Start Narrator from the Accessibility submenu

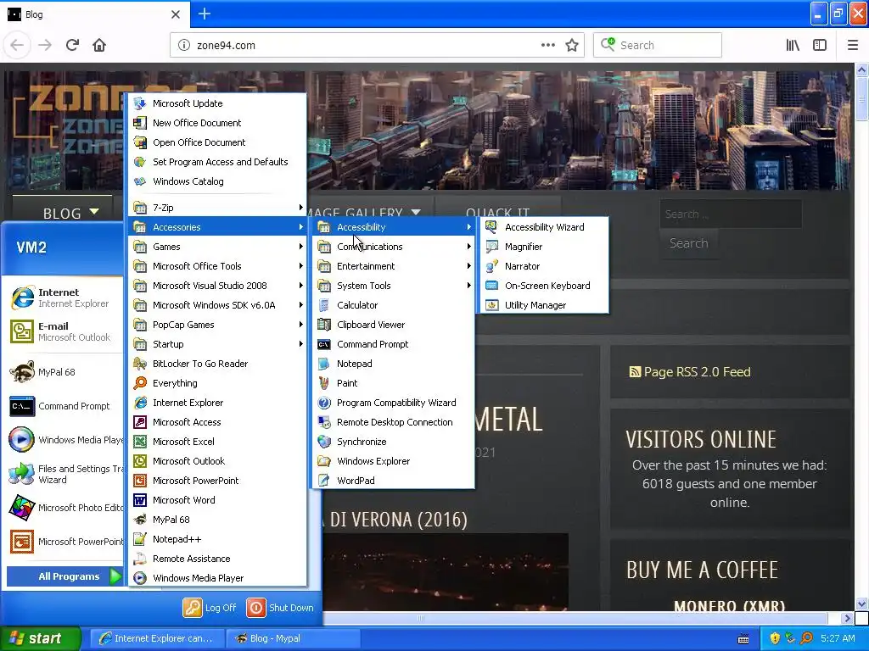[544, 265]
